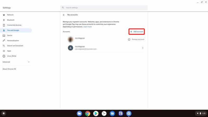The height and width of the screenshot is (117, 208).
Task: Open the Play Store shelf icon
Action: click(96, 113)
